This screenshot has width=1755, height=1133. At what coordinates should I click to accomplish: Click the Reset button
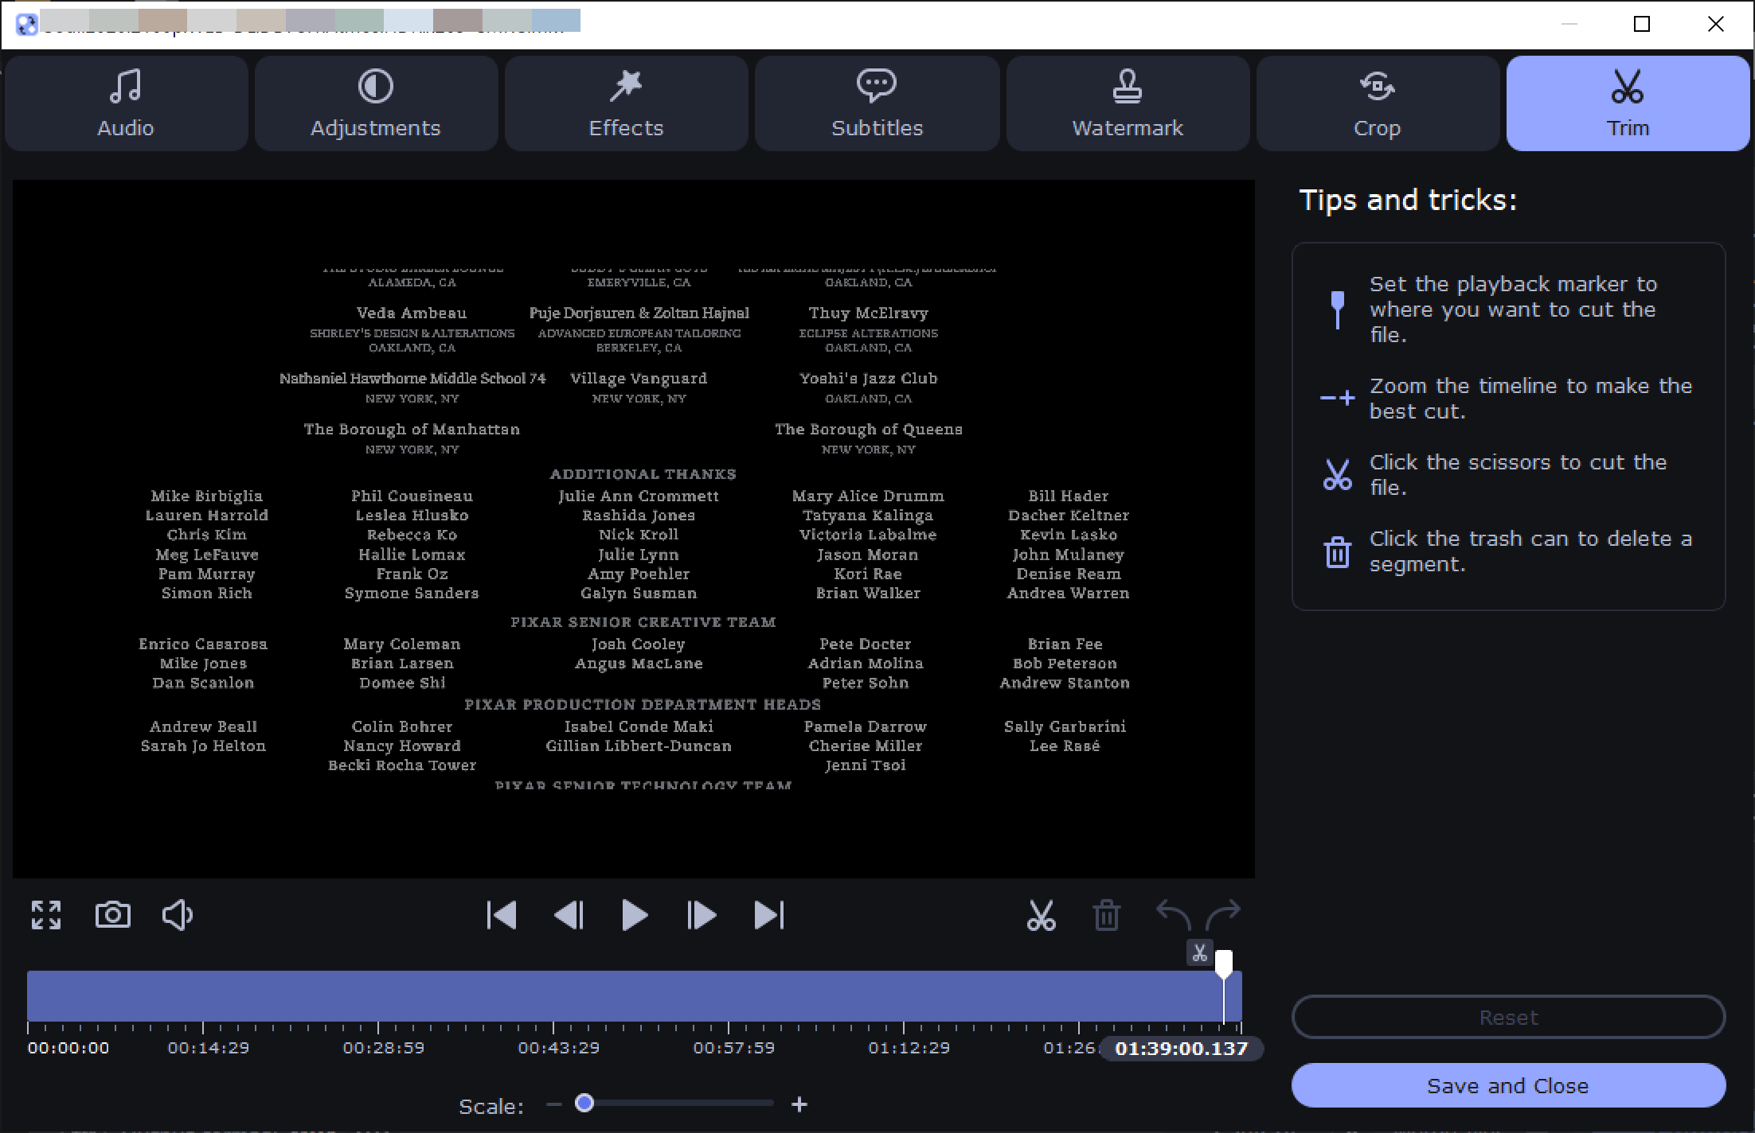coord(1508,1017)
